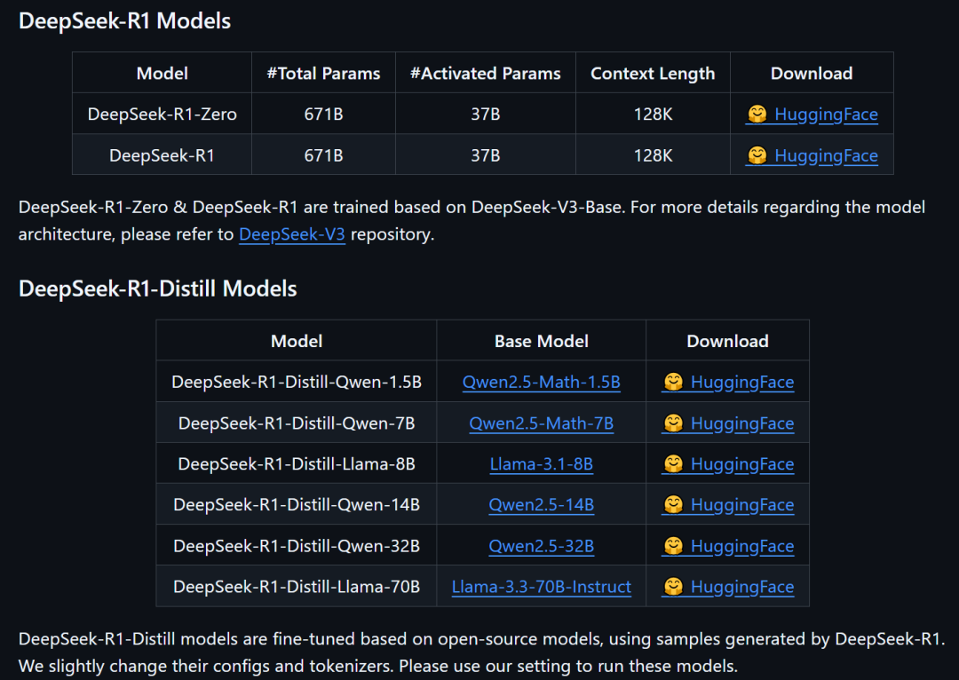Follow the DeepSeek-V3 repository link

click(x=292, y=234)
